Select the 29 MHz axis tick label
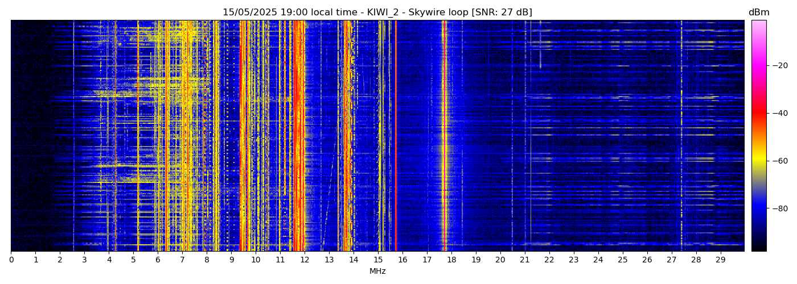 [x=720, y=260]
